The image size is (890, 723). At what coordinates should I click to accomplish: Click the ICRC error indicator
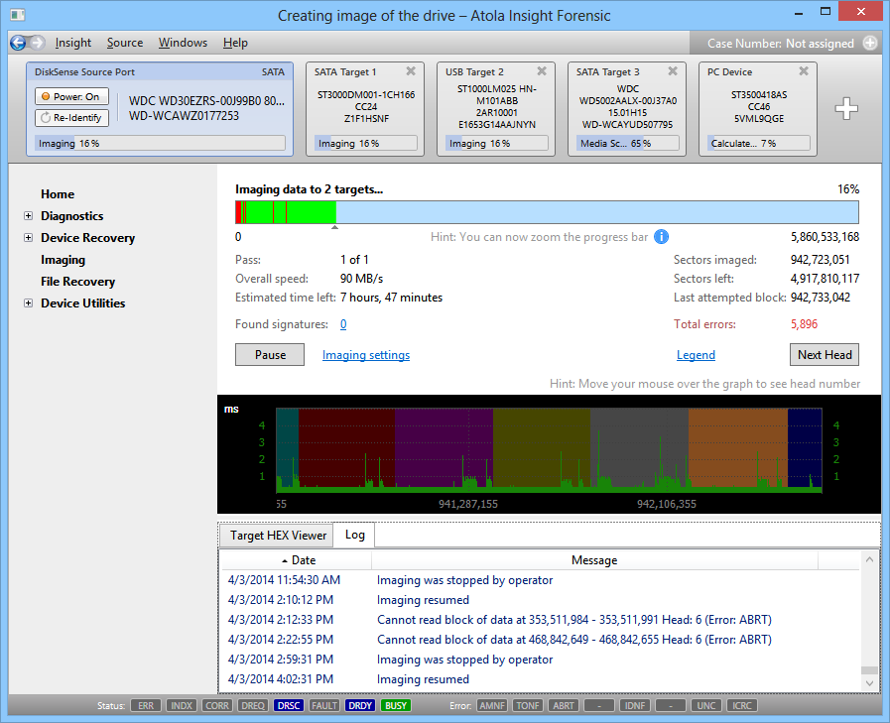742,705
